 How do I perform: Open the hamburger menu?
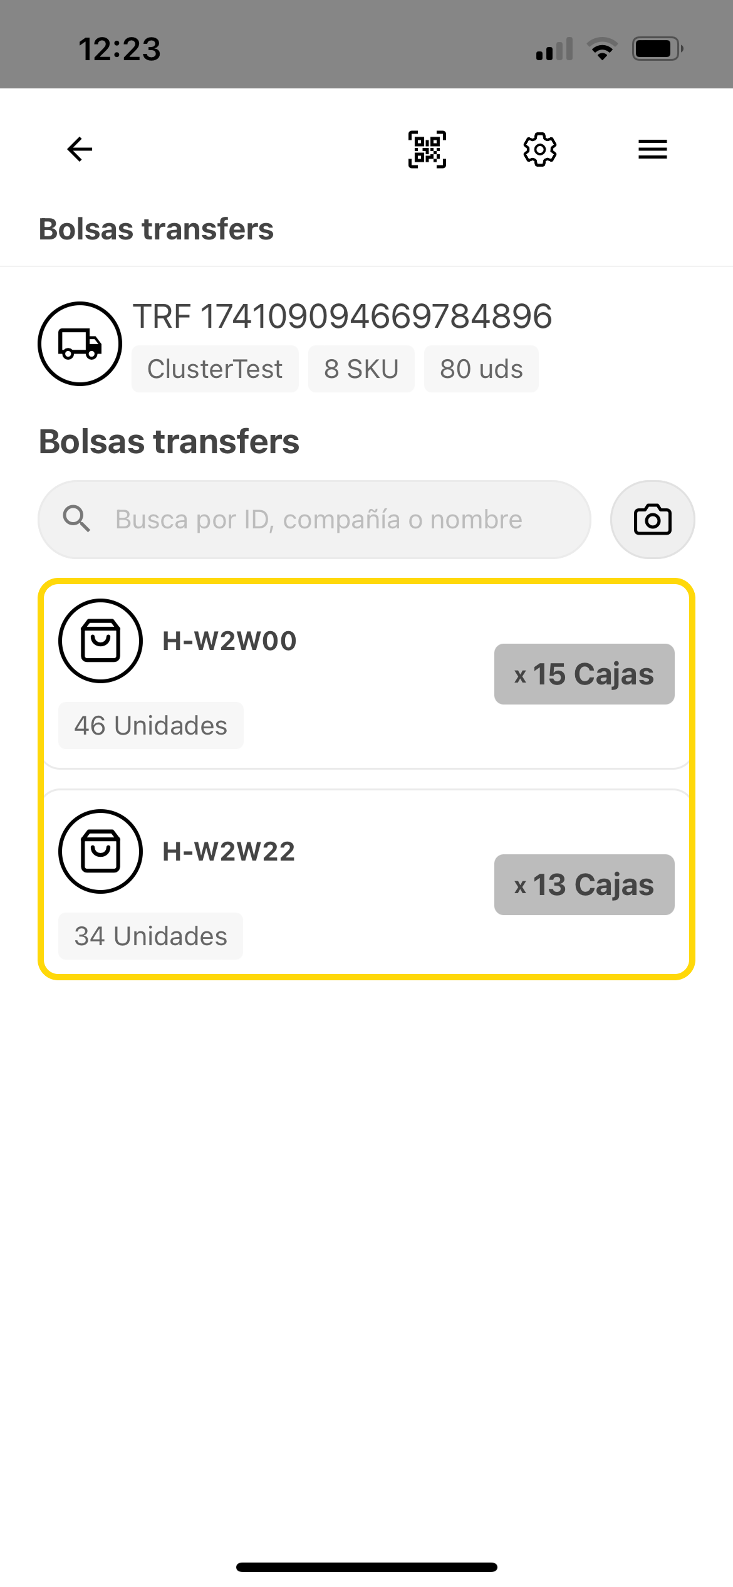pyautogui.click(x=652, y=149)
